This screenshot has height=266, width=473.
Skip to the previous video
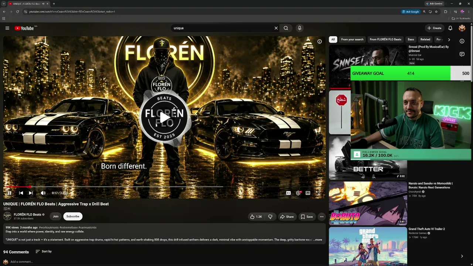pyautogui.click(x=21, y=193)
